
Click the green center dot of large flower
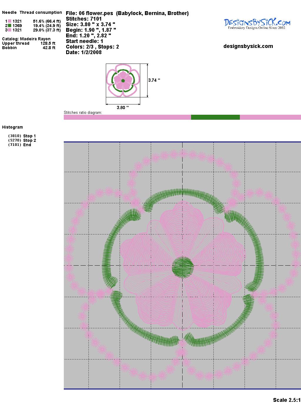[x=183, y=267]
